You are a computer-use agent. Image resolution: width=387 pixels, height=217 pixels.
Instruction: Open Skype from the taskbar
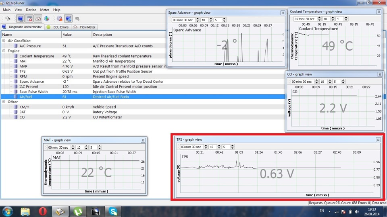113,211
